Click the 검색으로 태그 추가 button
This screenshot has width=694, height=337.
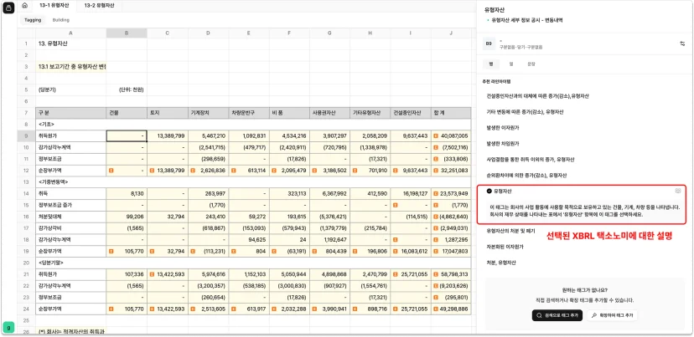click(557, 315)
